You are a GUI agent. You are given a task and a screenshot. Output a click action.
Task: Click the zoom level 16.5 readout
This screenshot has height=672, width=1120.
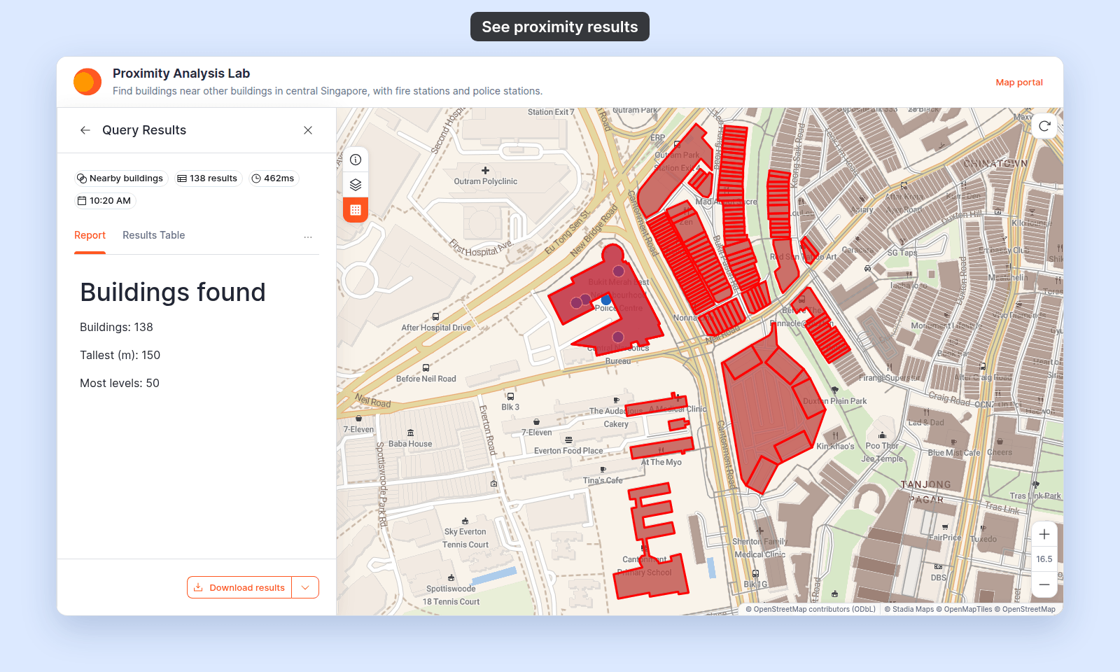click(1044, 559)
